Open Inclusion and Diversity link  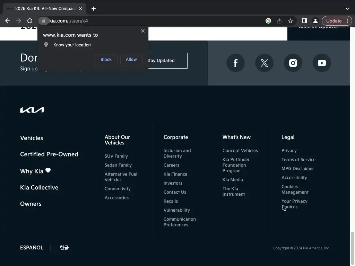177,153
